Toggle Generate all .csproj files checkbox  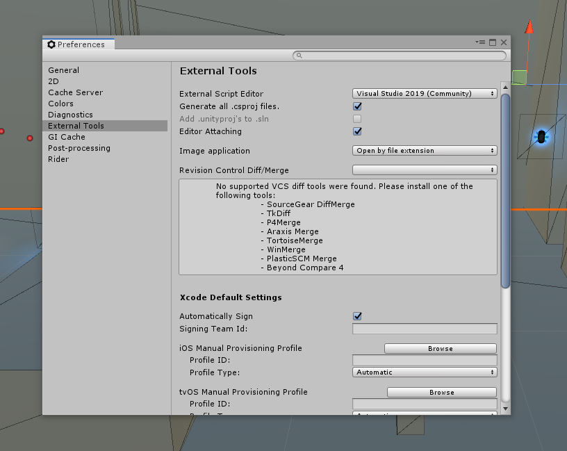(357, 106)
